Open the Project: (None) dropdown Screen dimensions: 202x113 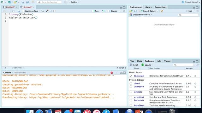pyautogui.click(x=191, y=2)
